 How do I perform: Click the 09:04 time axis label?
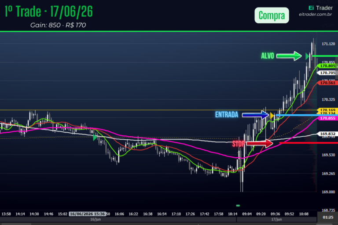(247, 214)
